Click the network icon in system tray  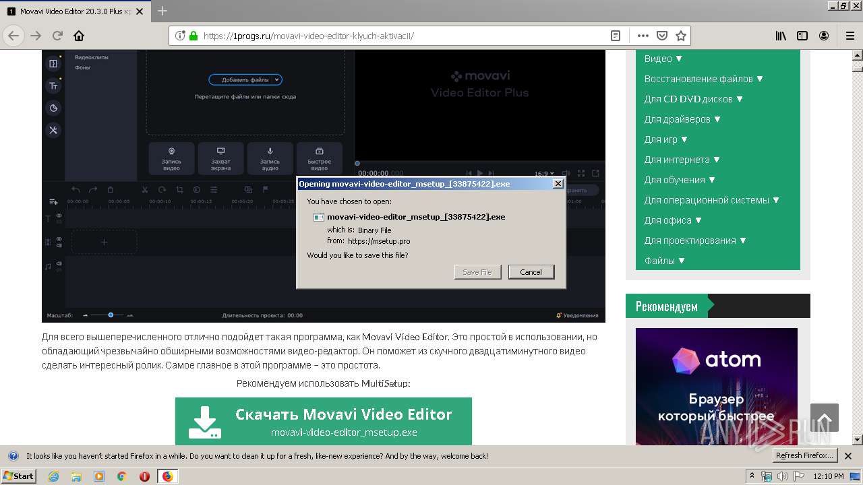point(767,476)
